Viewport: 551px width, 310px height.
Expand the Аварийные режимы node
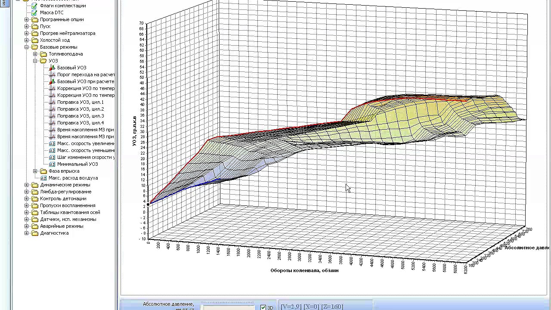(27, 226)
